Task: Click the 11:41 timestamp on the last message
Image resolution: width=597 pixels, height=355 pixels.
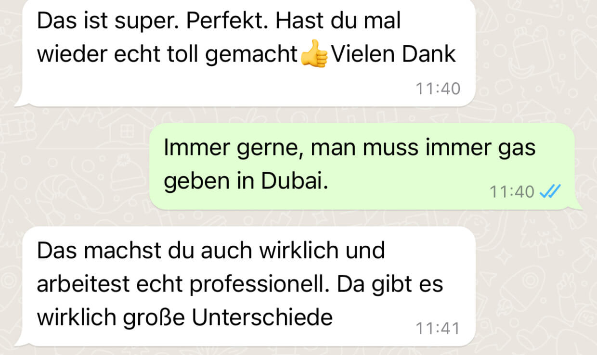Action: coord(438,329)
